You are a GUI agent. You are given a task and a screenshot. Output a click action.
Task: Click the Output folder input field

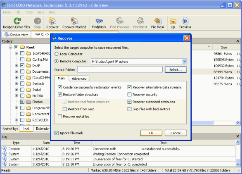120,70
